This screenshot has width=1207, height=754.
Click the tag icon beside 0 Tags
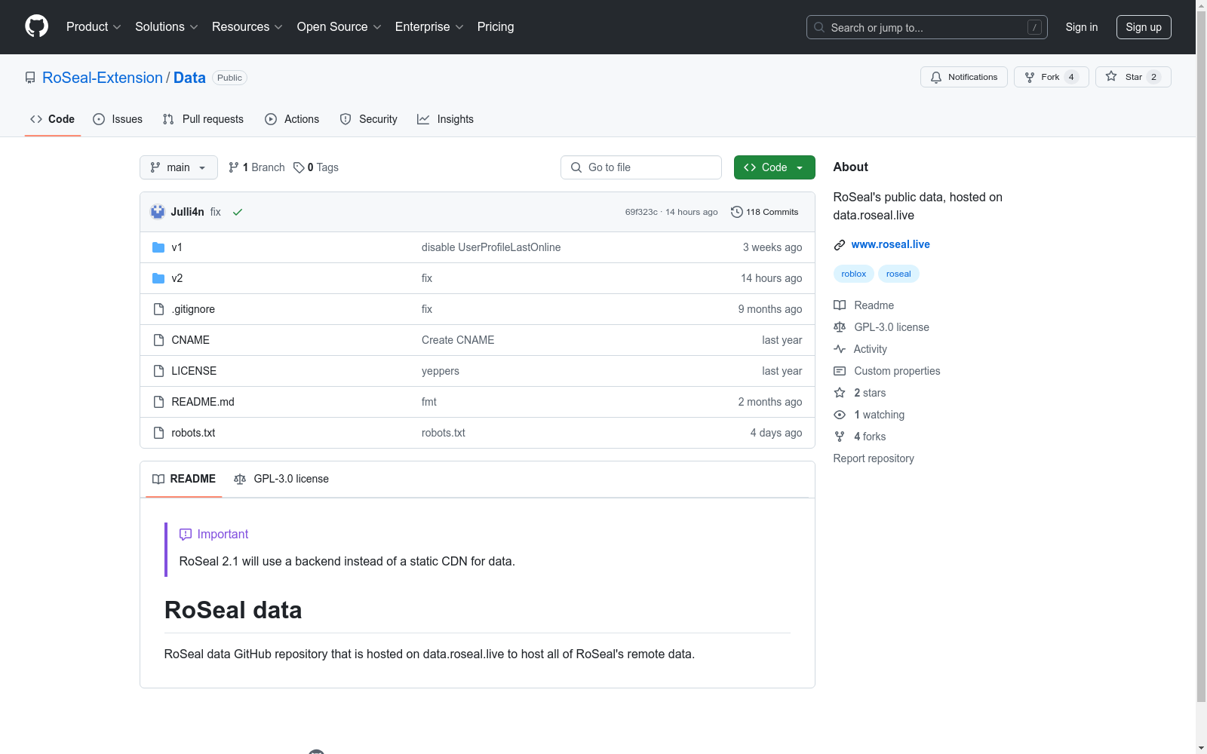click(x=299, y=167)
